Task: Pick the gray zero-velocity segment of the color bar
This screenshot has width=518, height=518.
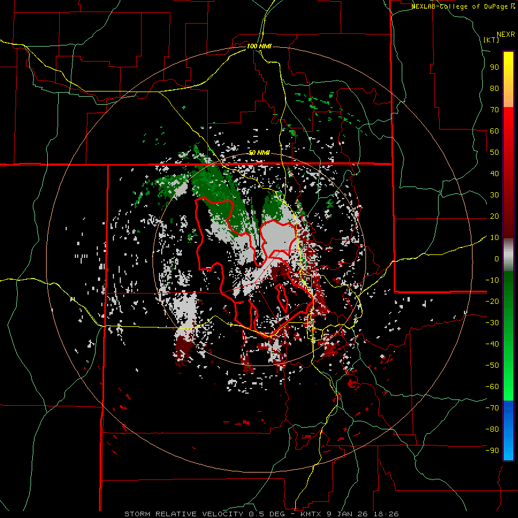Action: [x=508, y=255]
